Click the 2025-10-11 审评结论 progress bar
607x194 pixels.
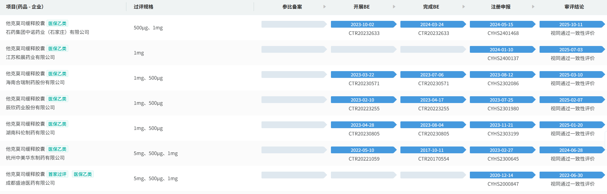(x=571, y=24)
